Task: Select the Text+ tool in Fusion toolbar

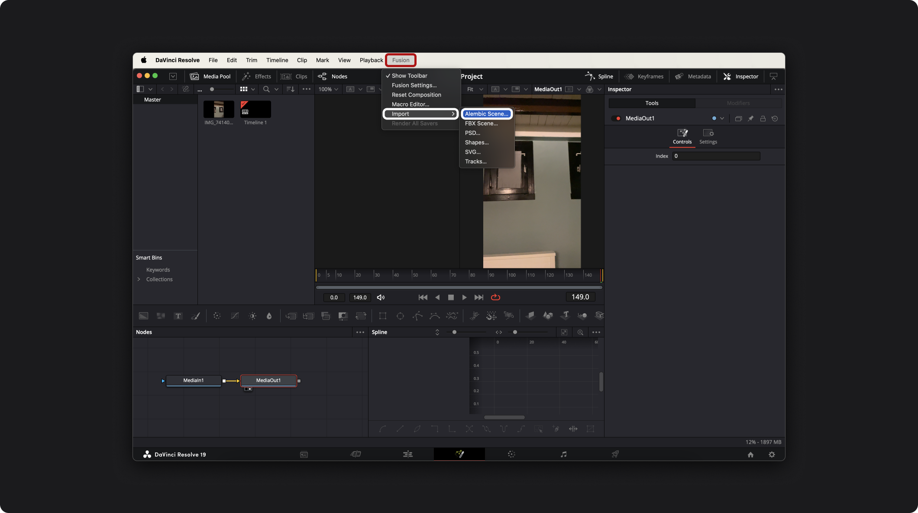Action: [x=178, y=316]
